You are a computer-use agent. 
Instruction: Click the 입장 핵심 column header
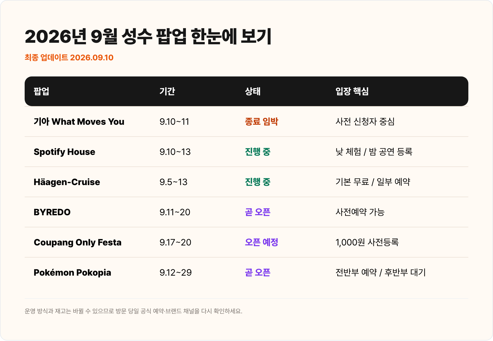pyautogui.click(x=352, y=91)
